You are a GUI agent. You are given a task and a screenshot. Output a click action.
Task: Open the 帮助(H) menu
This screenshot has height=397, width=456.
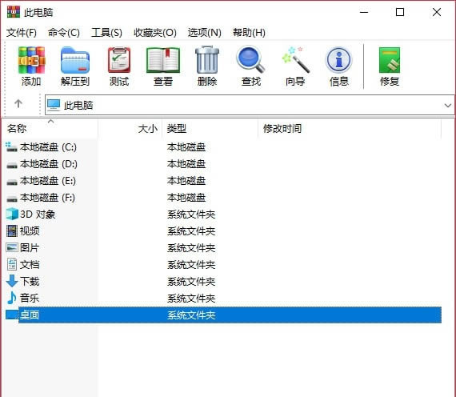[x=249, y=33]
